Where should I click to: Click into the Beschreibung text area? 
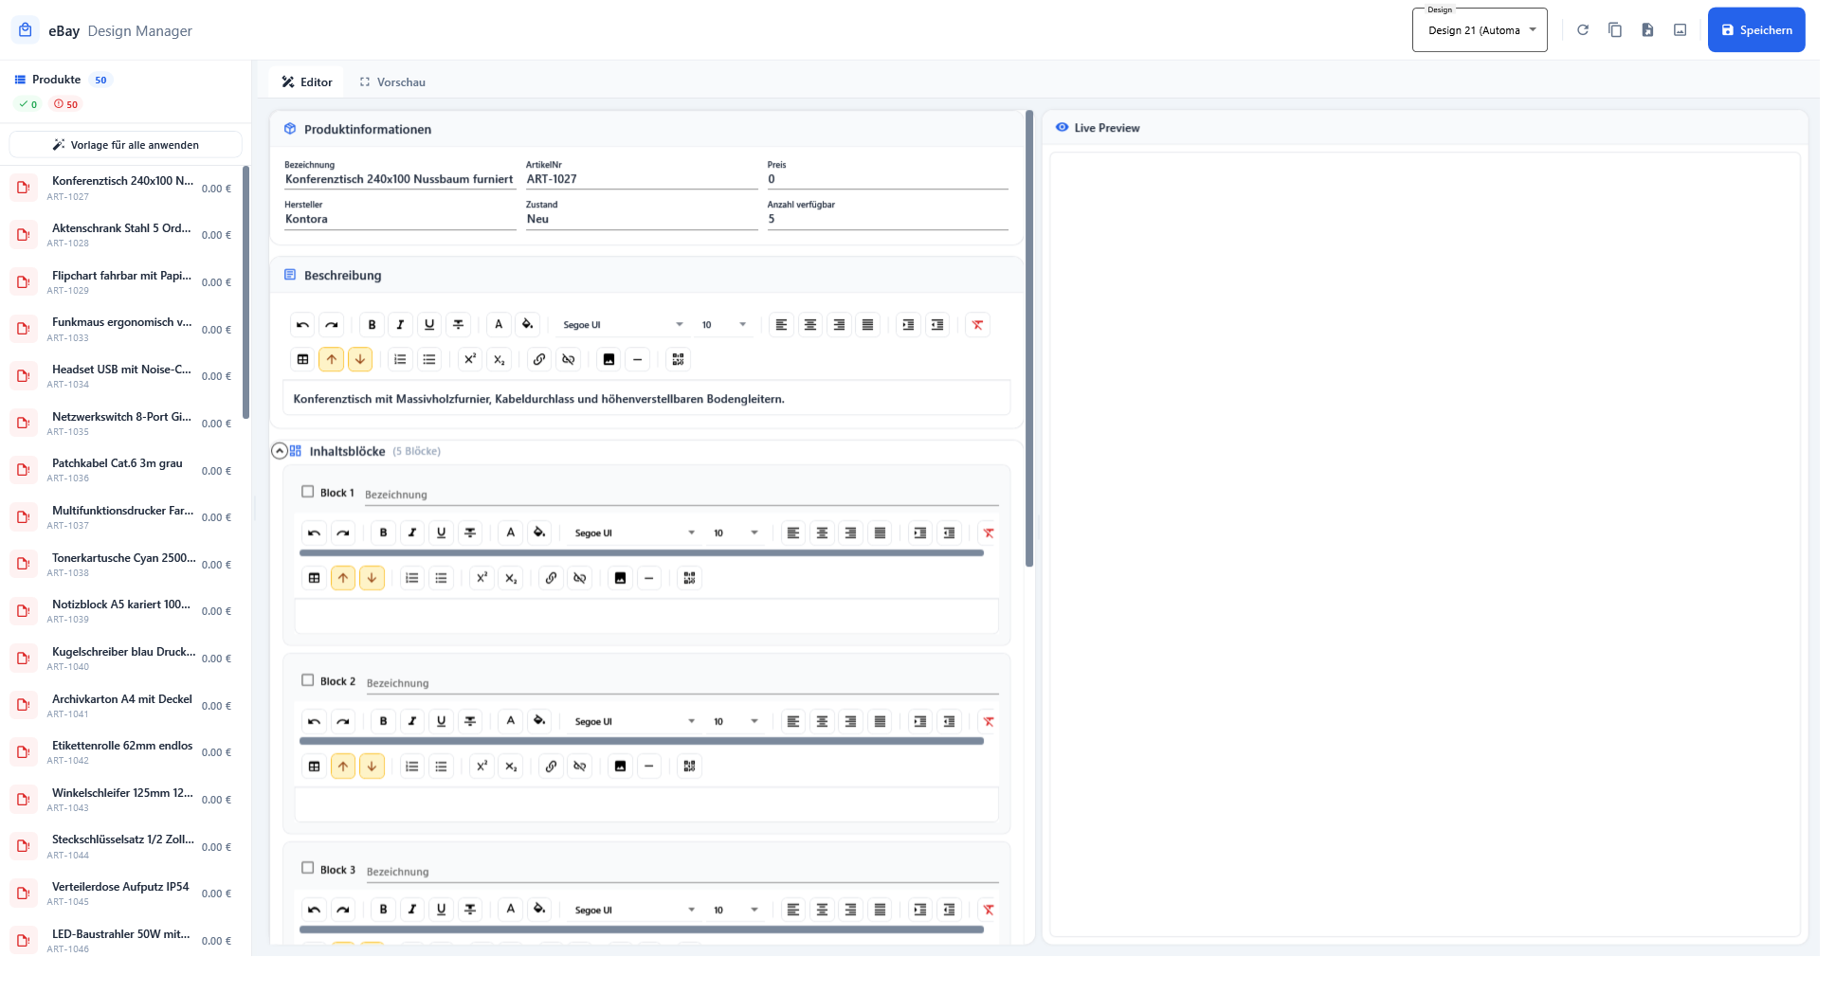click(646, 399)
